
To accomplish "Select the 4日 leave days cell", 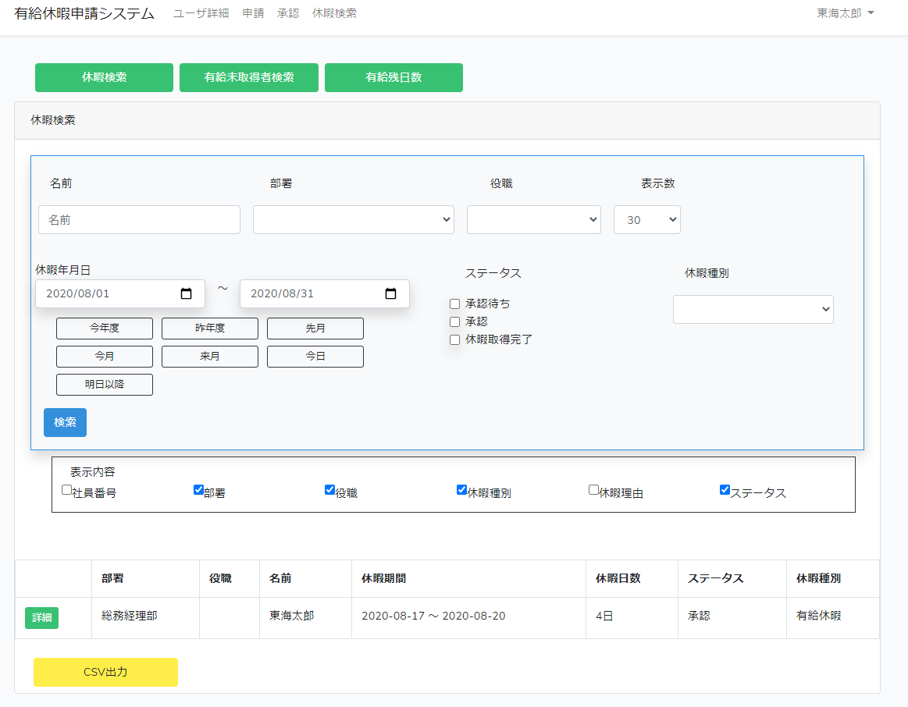I will coord(632,616).
